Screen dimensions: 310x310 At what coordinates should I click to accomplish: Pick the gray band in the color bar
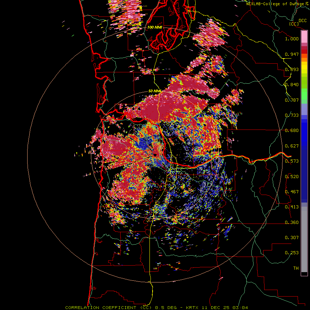click(x=304, y=239)
